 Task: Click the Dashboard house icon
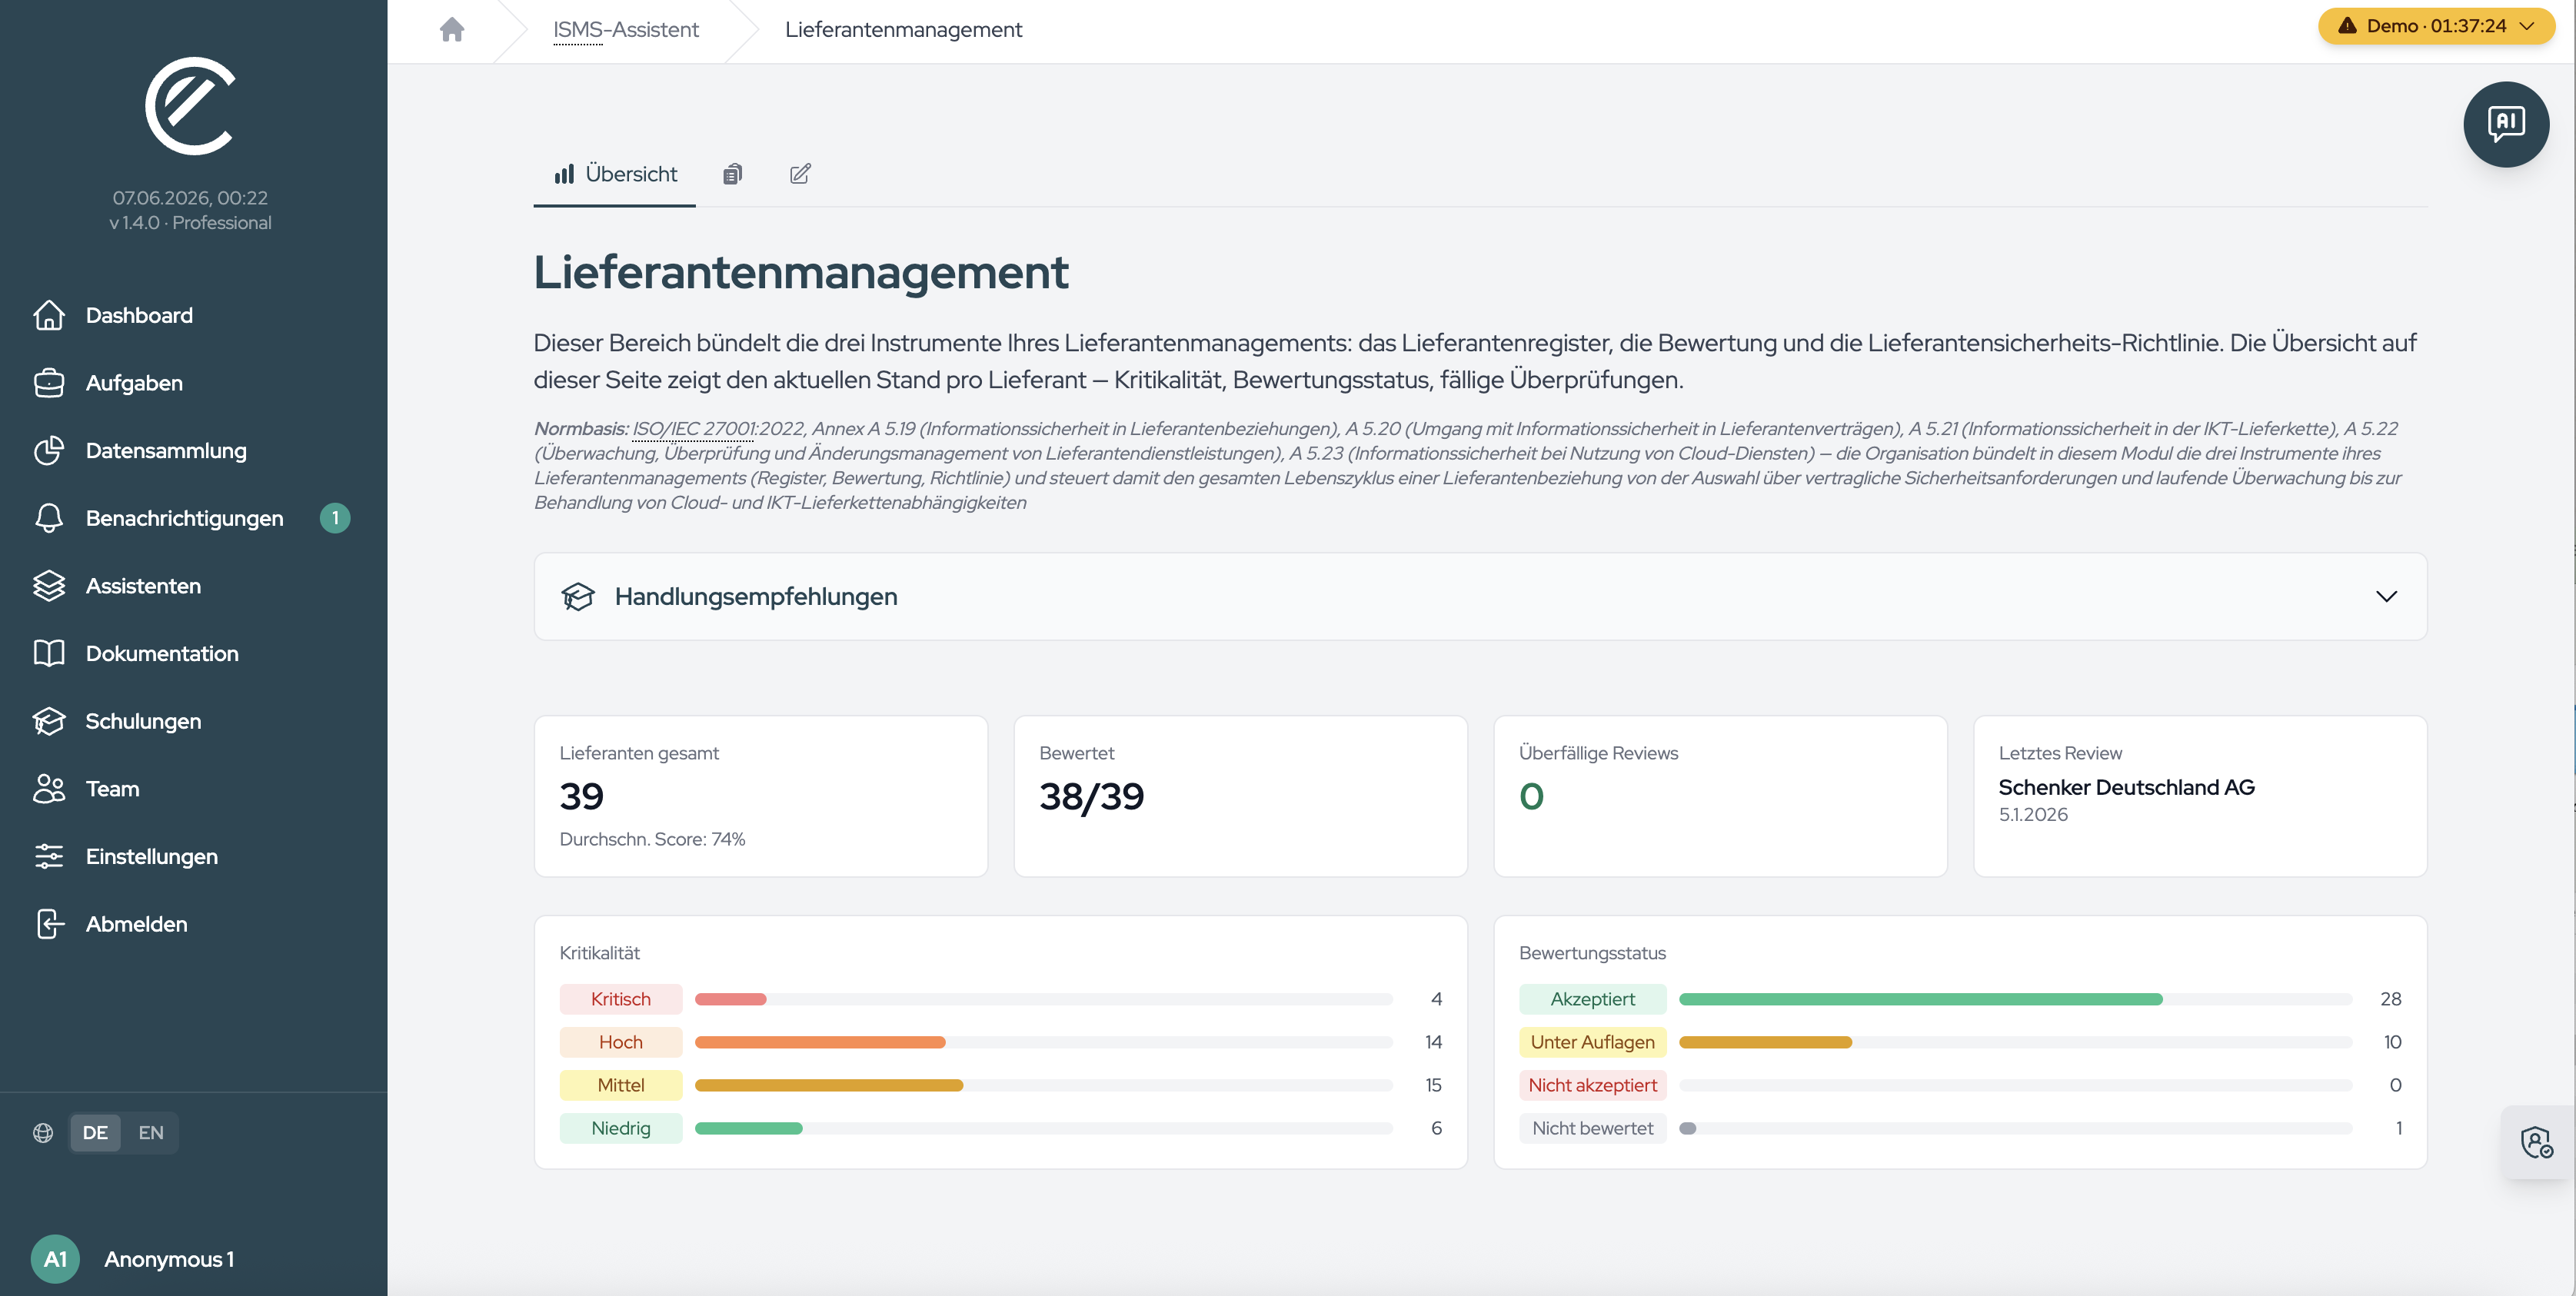point(49,315)
